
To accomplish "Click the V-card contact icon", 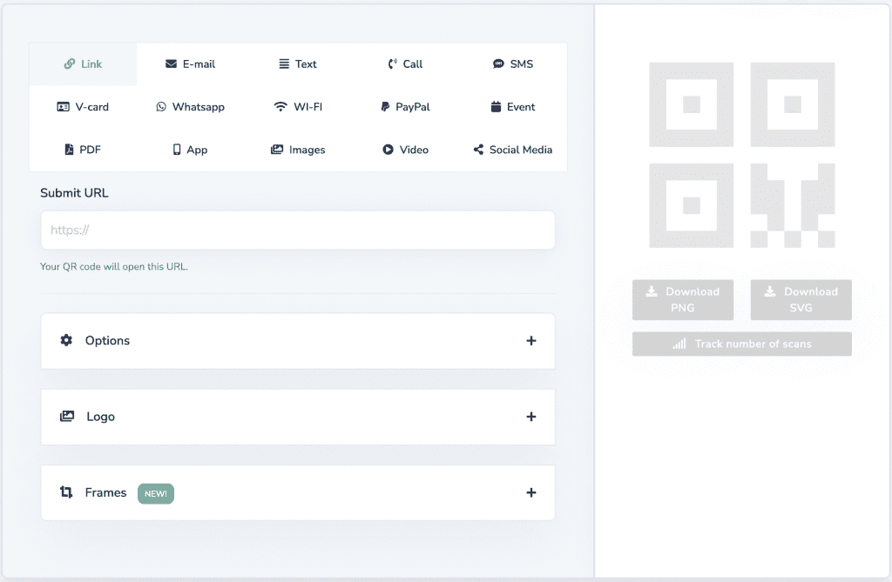I will tap(63, 107).
